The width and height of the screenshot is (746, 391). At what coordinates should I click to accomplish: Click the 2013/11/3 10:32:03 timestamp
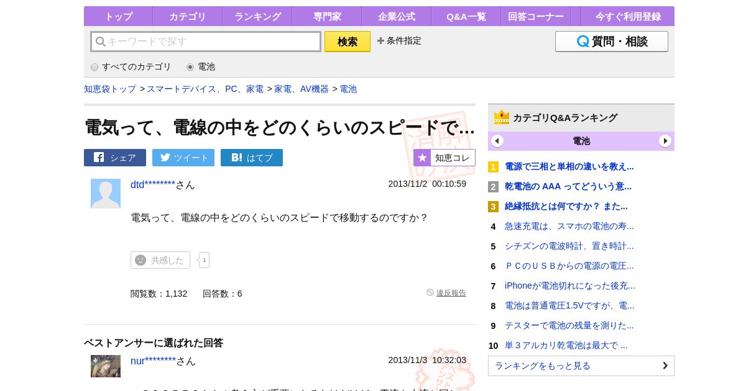(x=427, y=360)
